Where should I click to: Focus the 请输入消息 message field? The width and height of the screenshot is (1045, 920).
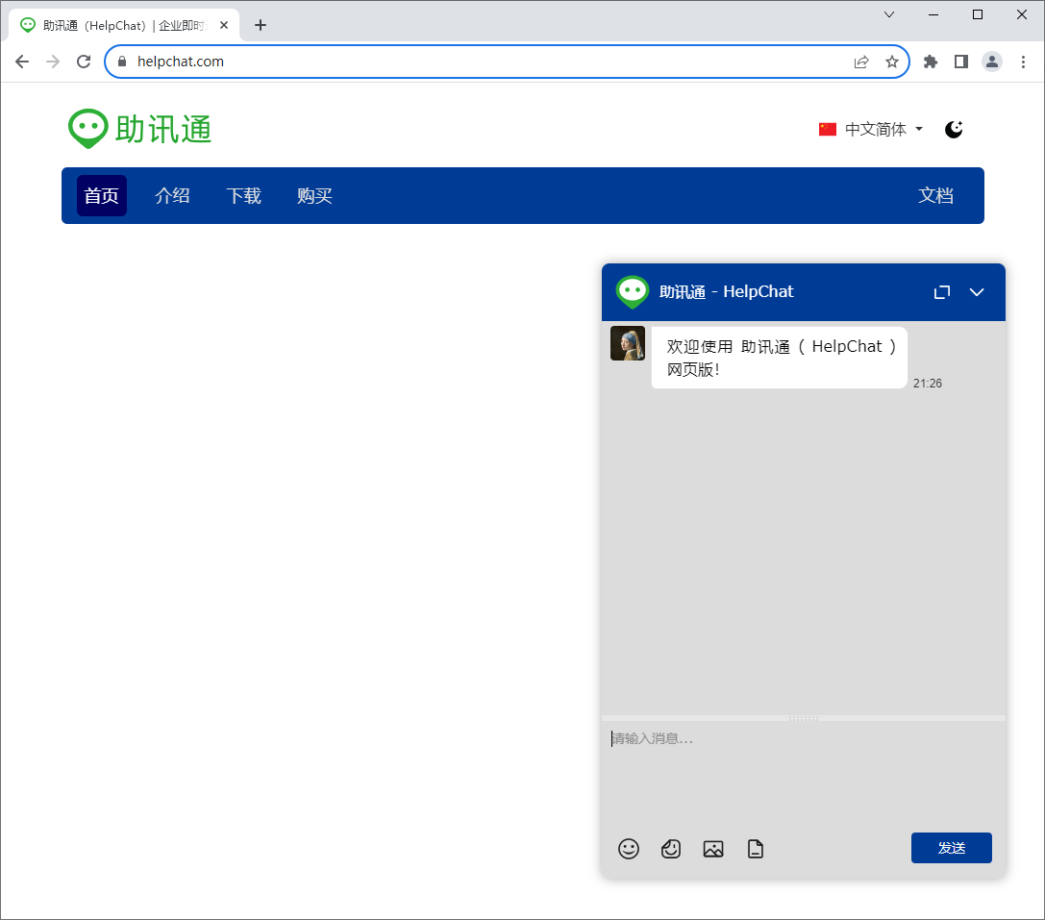point(803,773)
